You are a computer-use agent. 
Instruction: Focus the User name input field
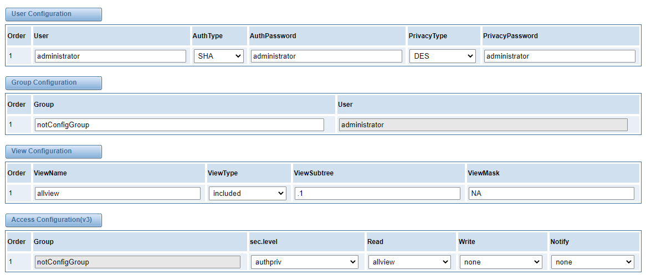110,56
